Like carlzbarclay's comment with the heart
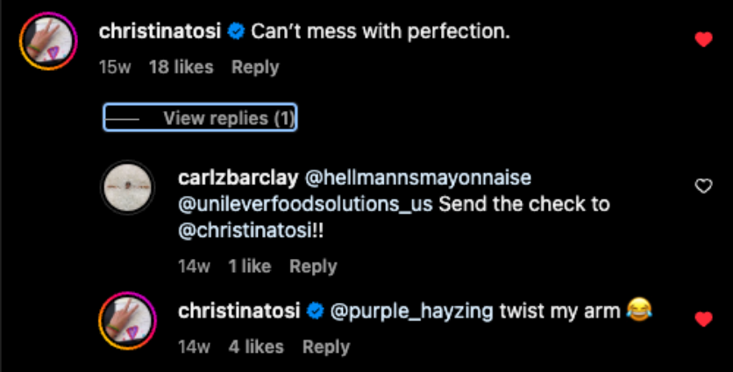The height and width of the screenshot is (372, 733). pyautogui.click(x=702, y=186)
